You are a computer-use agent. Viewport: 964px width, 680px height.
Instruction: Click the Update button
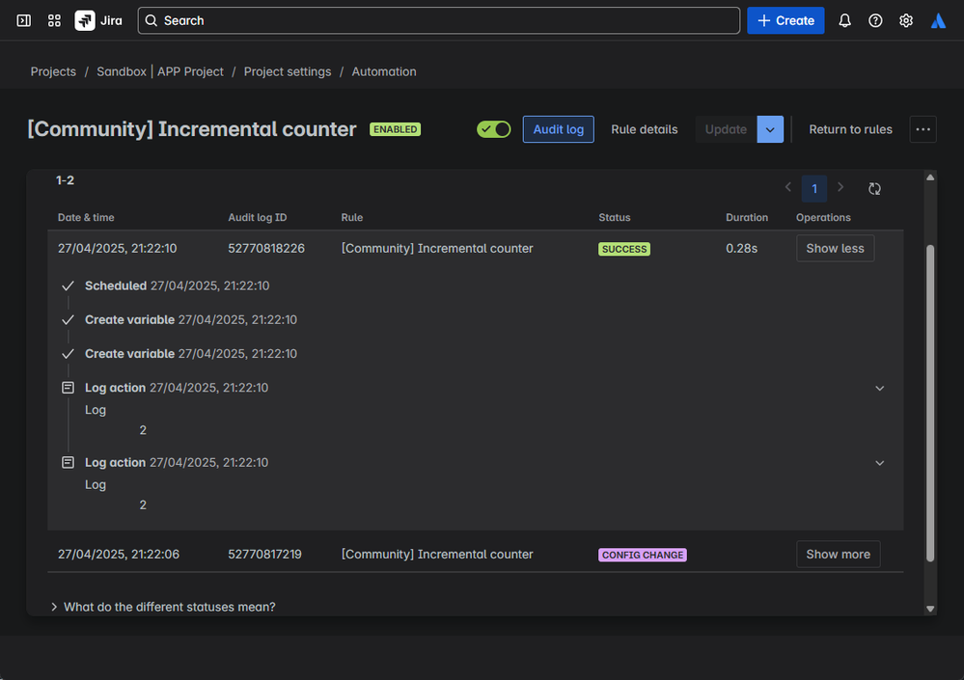(x=726, y=129)
